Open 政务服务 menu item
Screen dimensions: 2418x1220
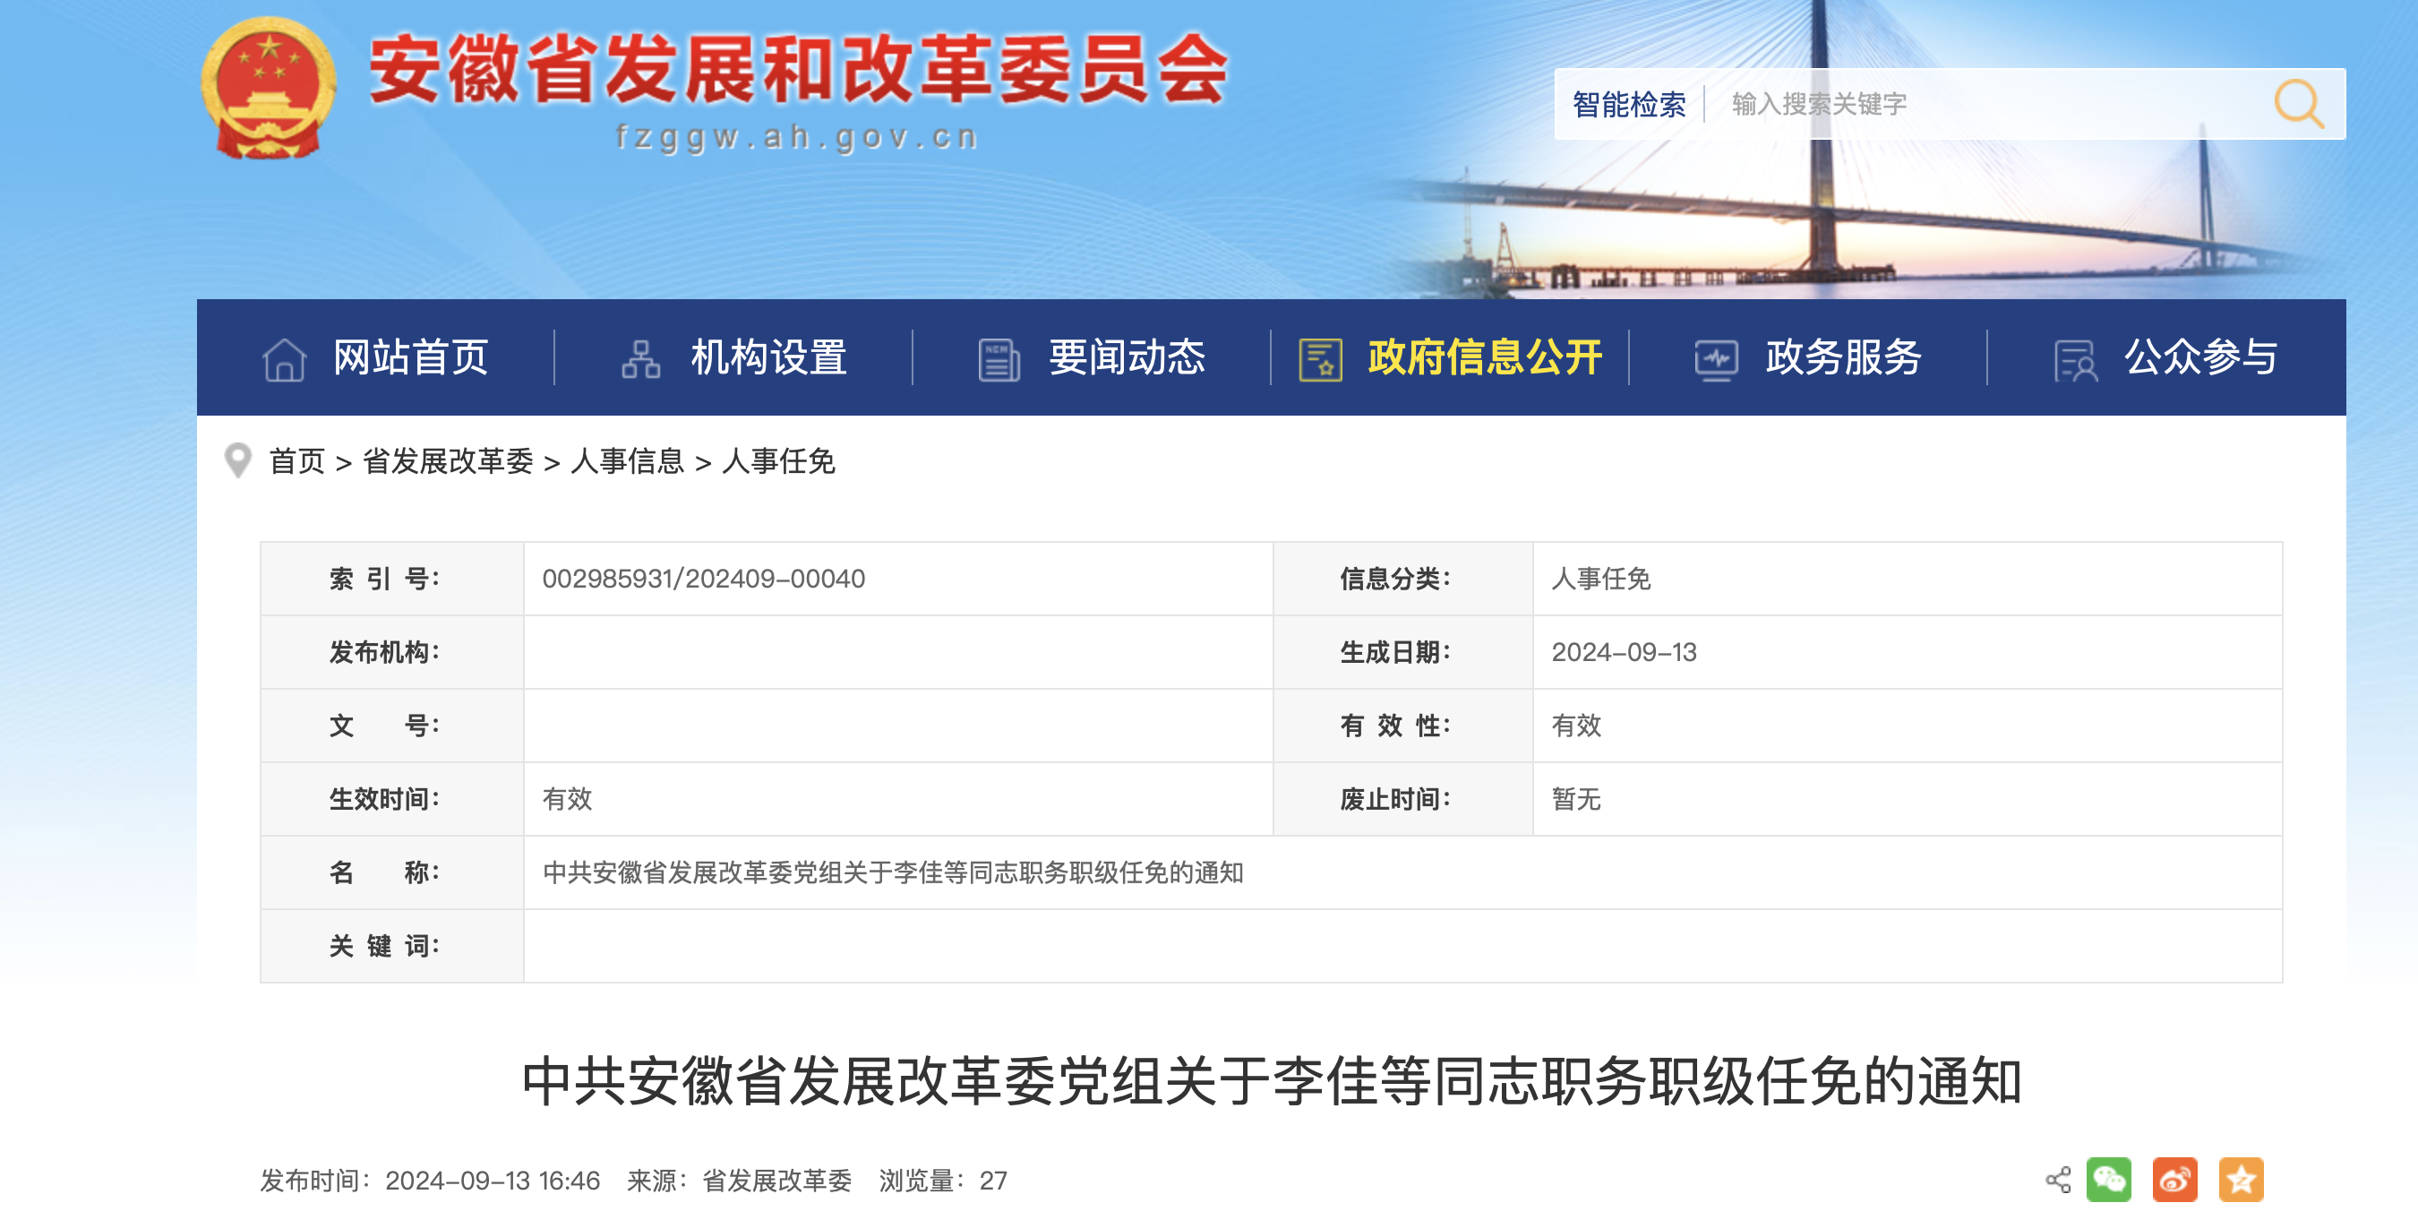(x=1844, y=357)
